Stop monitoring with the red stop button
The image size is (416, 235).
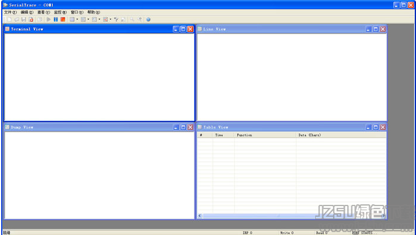pos(63,19)
